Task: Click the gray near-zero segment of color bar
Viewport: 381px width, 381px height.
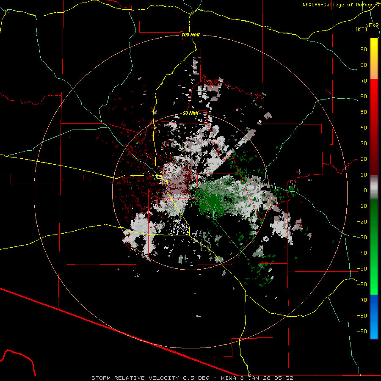Action: [374, 188]
